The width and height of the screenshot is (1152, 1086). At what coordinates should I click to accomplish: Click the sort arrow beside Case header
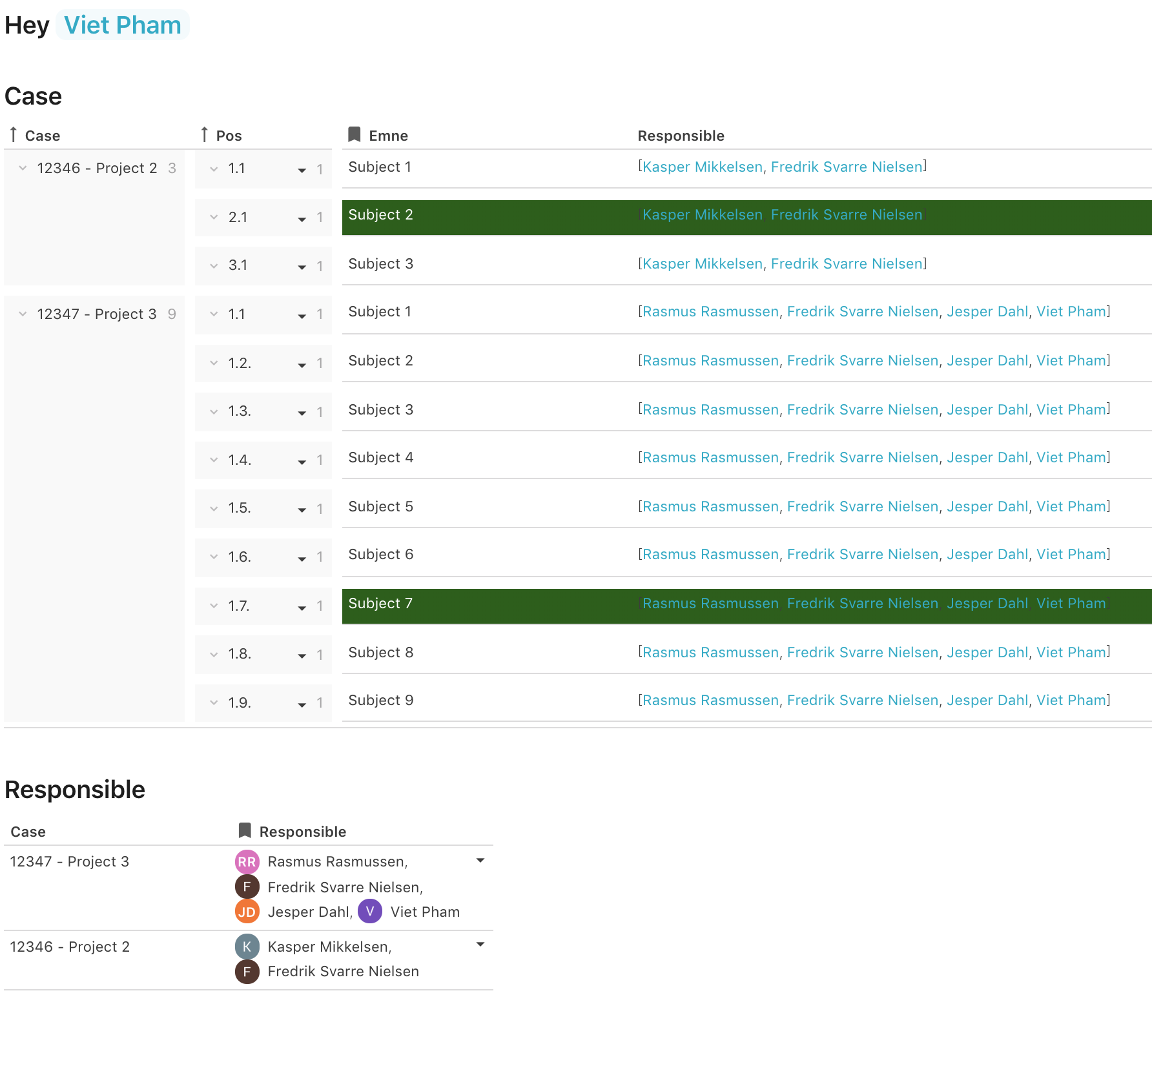tap(14, 135)
